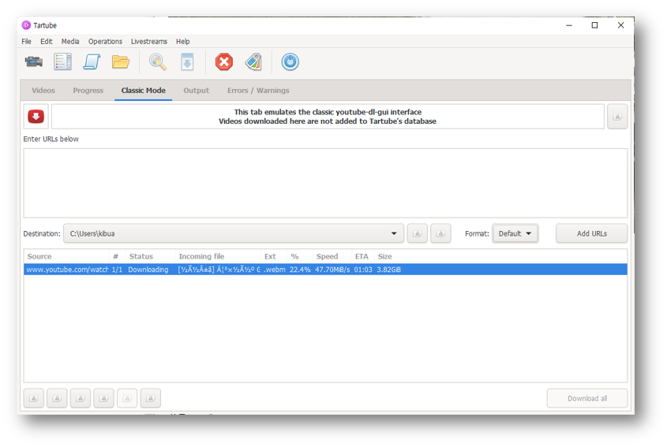Viewport: 667px width, 447px height.
Task: Select the www.youtube.com/watch source cell
Action: tap(67, 270)
